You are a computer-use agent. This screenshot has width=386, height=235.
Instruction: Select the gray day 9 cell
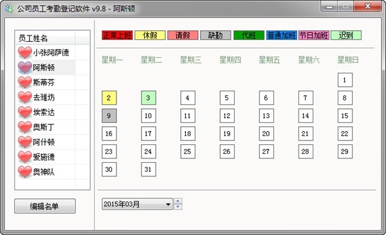click(109, 116)
